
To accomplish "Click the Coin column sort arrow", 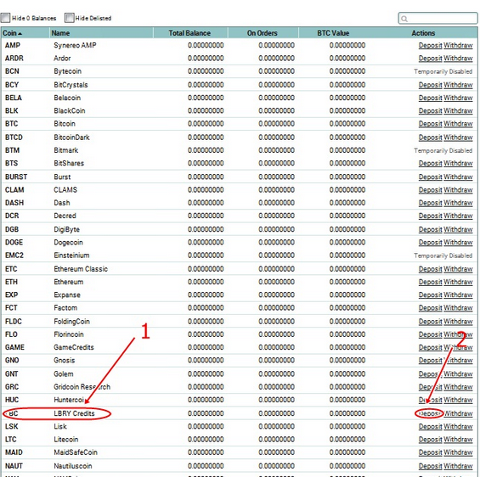I will (x=20, y=34).
